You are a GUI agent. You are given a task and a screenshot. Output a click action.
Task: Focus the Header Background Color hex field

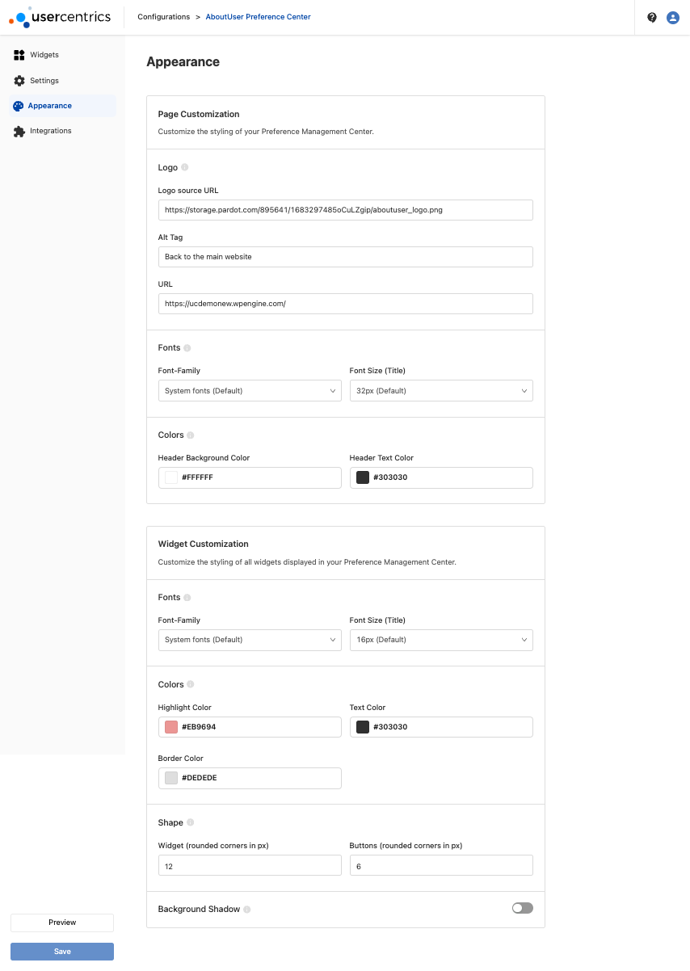click(x=250, y=477)
